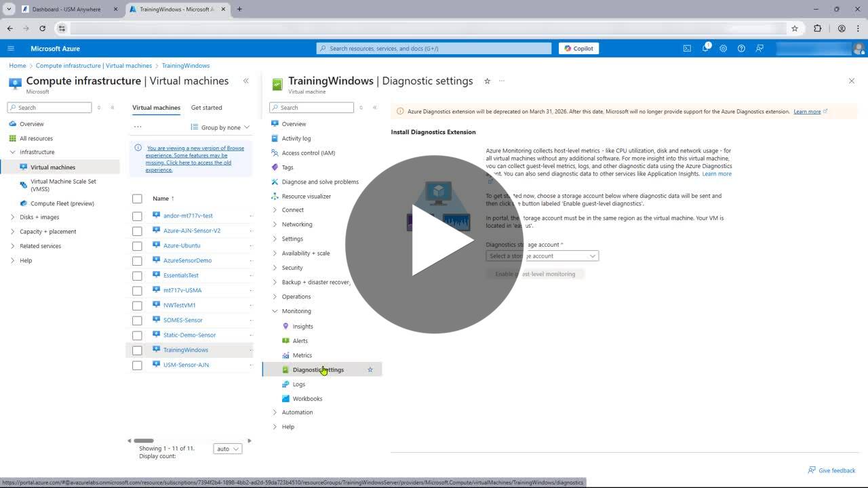868x488 pixels.
Task: Click the Copilot button
Action: pyautogui.click(x=578, y=48)
